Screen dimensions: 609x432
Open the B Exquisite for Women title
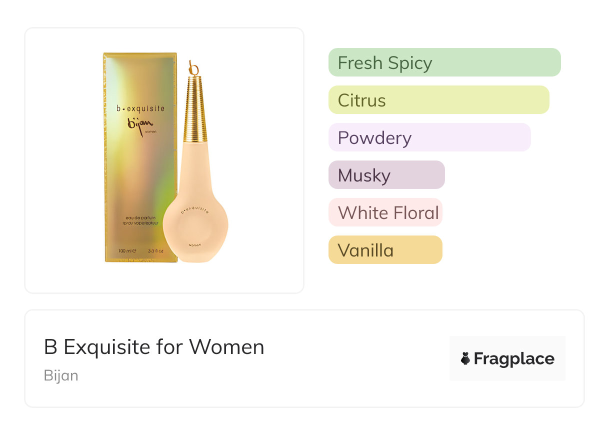click(154, 347)
